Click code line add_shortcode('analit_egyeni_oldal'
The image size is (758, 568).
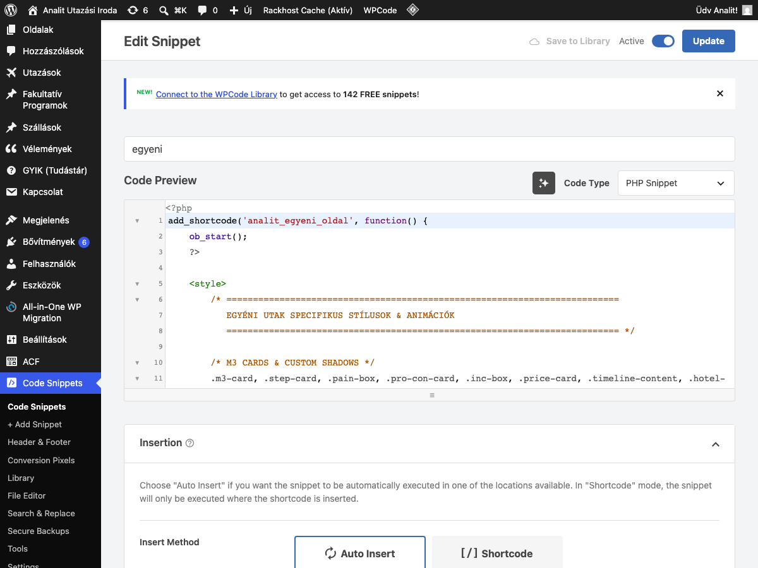(x=298, y=221)
